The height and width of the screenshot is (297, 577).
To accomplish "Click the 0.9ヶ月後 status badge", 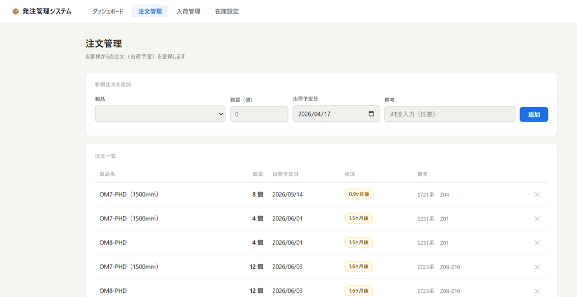I will click(x=359, y=194).
